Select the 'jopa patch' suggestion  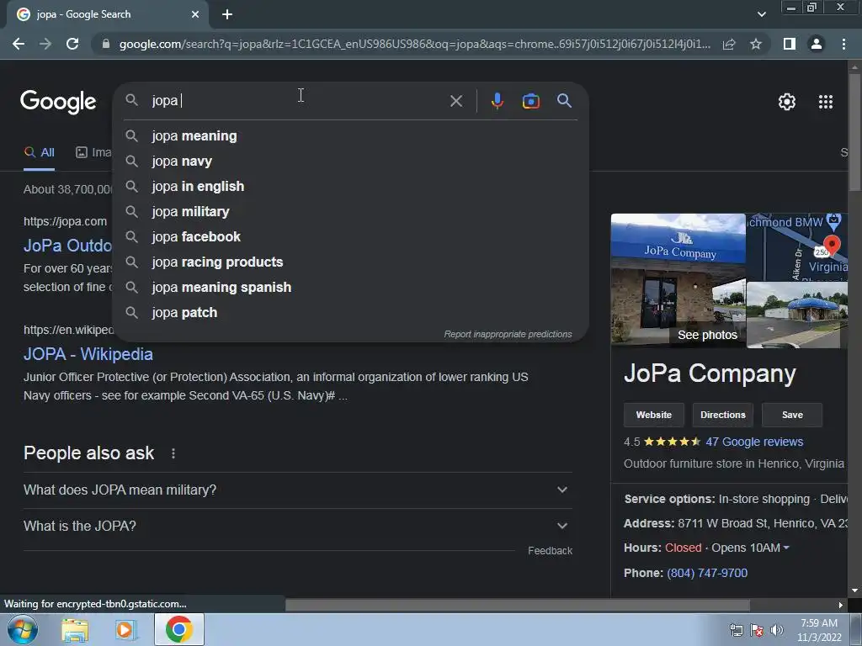point(351,313)
